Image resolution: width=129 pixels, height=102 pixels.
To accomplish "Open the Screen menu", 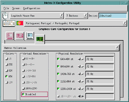I will [x=16, y=8].
